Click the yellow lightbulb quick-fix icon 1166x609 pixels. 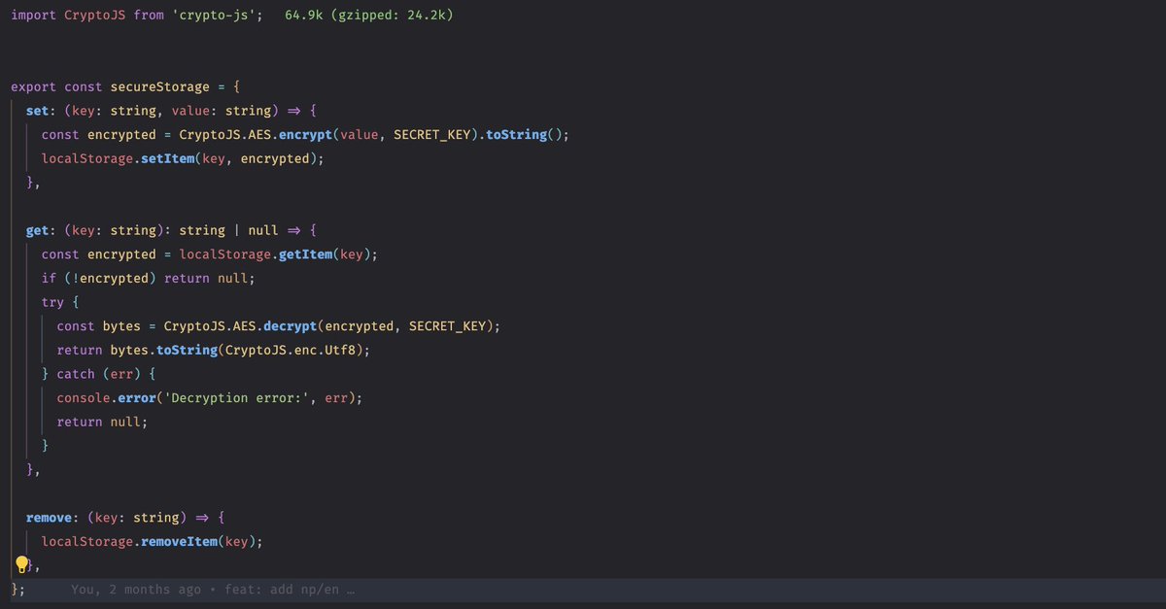(x=21, y=565)
